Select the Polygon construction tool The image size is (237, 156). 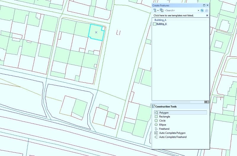click(164, 112)
